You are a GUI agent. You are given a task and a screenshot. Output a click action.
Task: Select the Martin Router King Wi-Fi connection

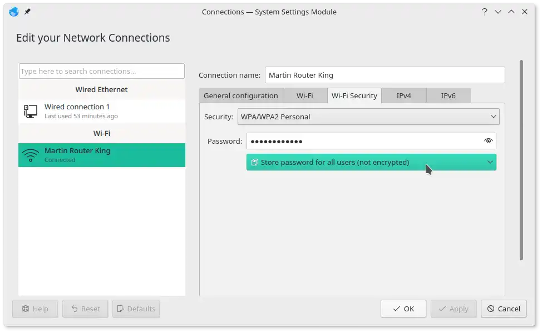(x=102, y=155)
